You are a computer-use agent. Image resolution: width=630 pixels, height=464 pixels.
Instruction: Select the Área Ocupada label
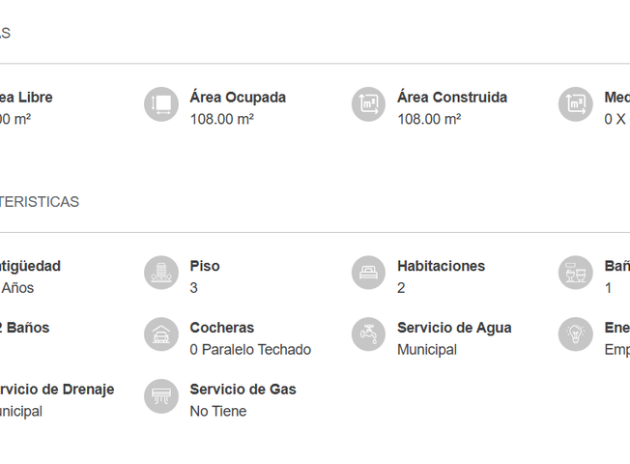tap(238, 98)
